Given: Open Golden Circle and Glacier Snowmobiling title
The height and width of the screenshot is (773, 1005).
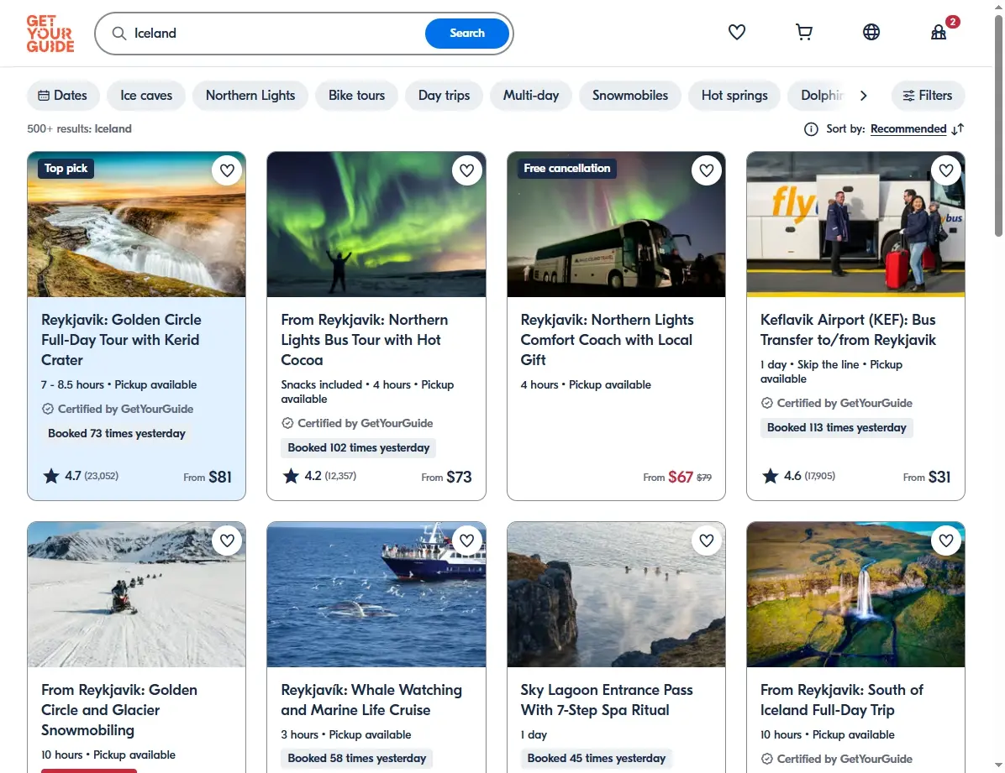Looking at the screenshot, I should click(119, 710).
